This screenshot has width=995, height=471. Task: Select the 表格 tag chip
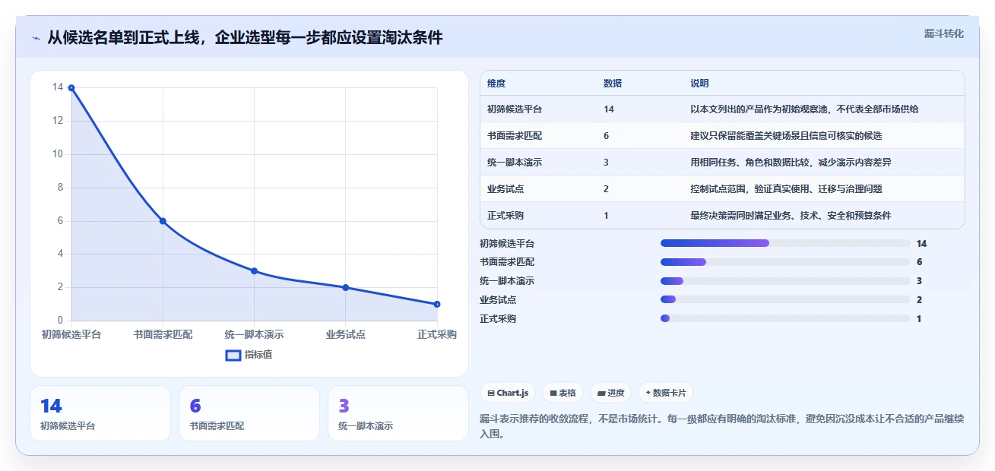(x=563, y=393)
